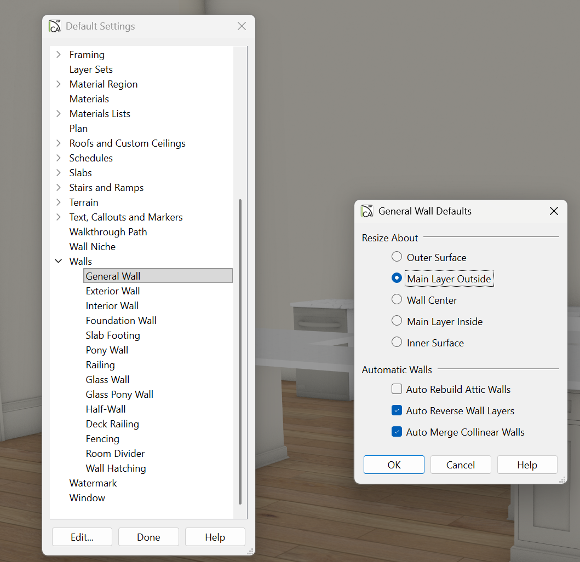Select Exterior Wall in the tree
This screenshot has width=580, height=562.
pyautogui.click(x=113, y=291)
